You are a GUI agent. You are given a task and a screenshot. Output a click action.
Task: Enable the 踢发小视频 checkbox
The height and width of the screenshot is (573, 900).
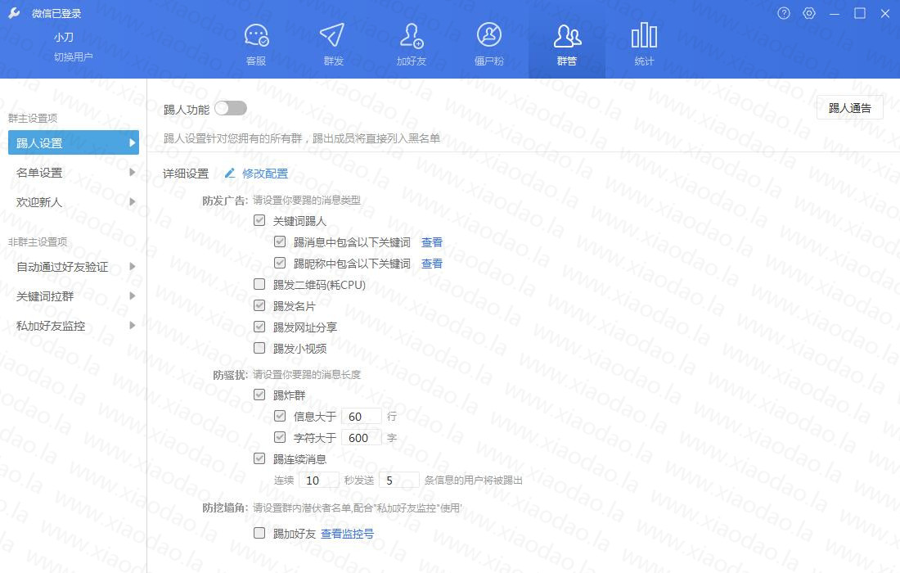259,349
